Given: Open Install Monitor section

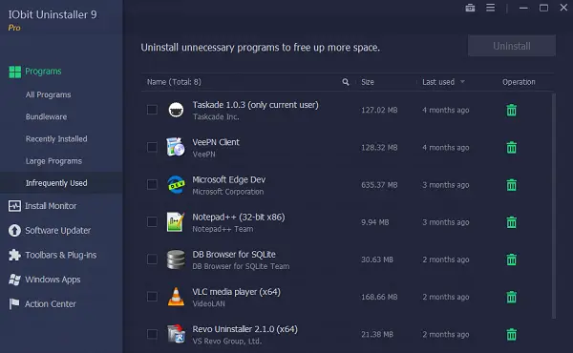Looking at the screenshot, I should [51, 206].
